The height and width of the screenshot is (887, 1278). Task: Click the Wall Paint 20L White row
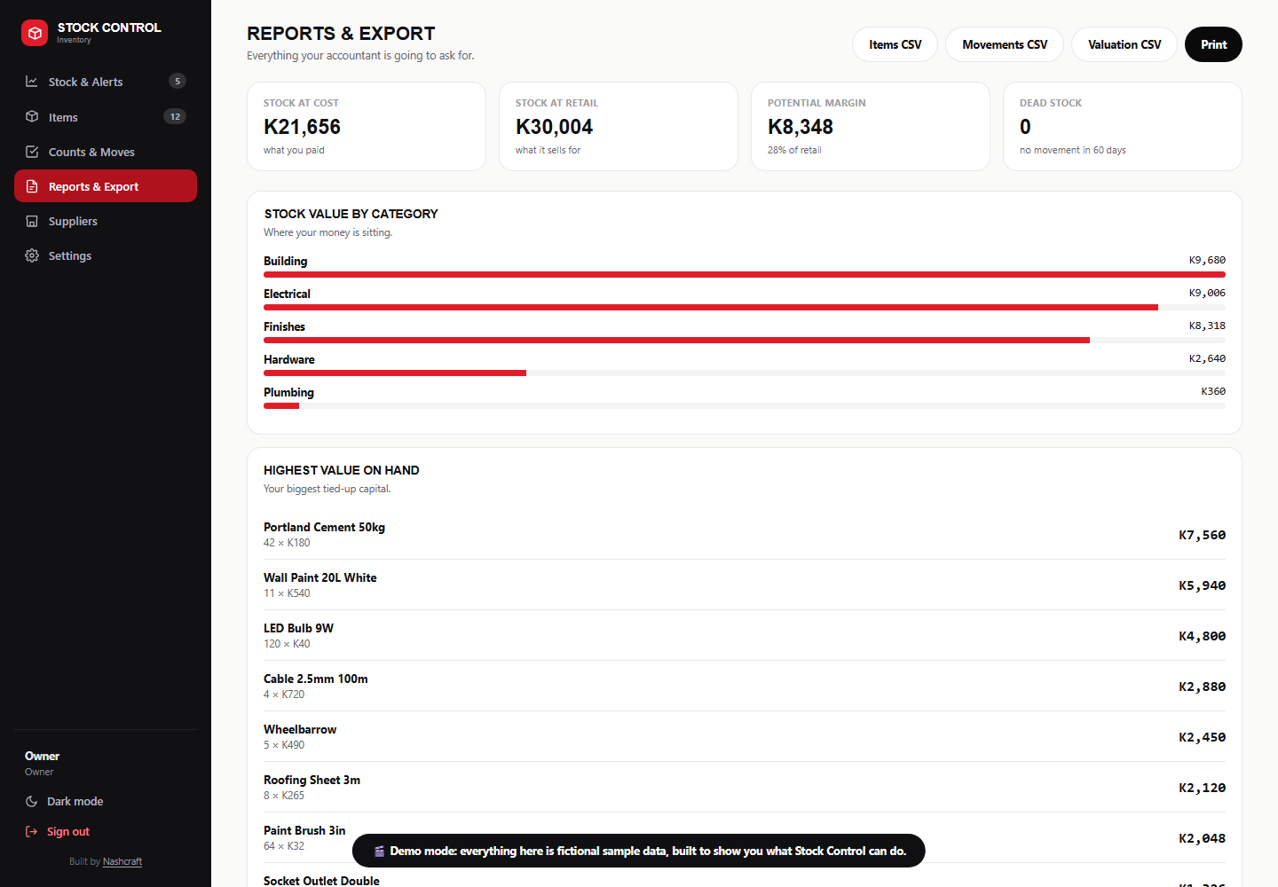point(745,585)
